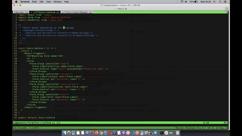Switch to the c/f/EntityEditModal.js vim tab
Screen dimensions: 242x136
(x=77, y=12)
